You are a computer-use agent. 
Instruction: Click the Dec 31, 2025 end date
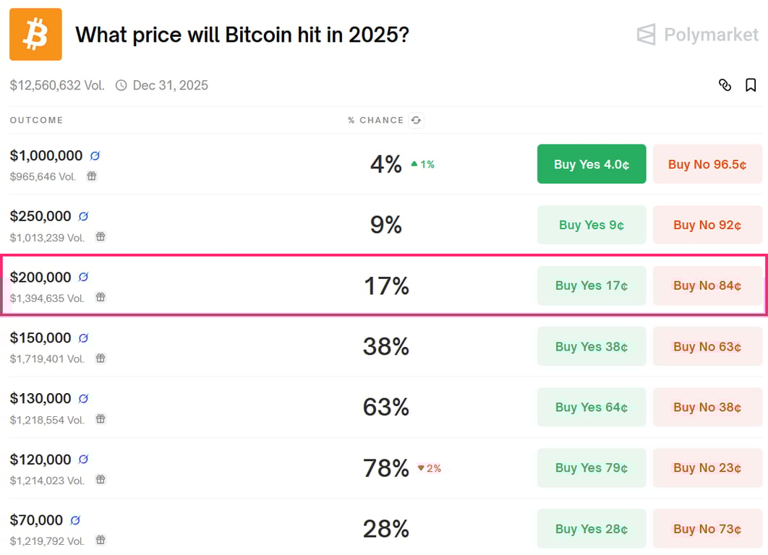170,85
